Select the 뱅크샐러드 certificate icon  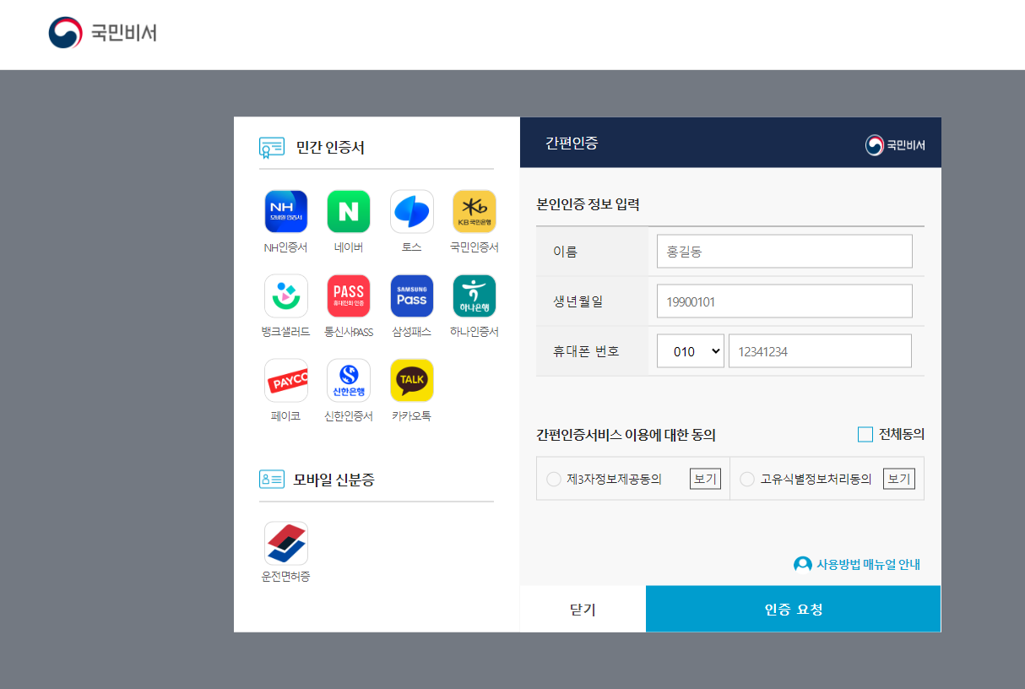pos(285,296)
